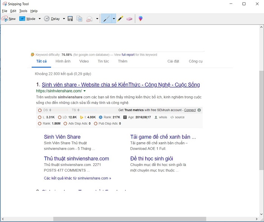Expand the arrow next to Mode
The height and width of the screenshot is (222, 264).
[40, 18]
